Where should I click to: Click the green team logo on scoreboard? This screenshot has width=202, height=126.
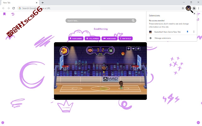point(111,50)
